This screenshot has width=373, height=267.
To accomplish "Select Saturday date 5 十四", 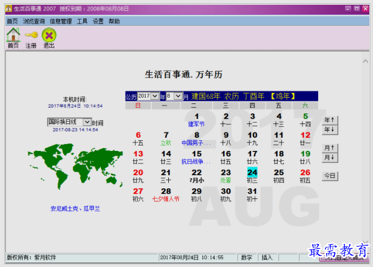I will coord(305,120).
